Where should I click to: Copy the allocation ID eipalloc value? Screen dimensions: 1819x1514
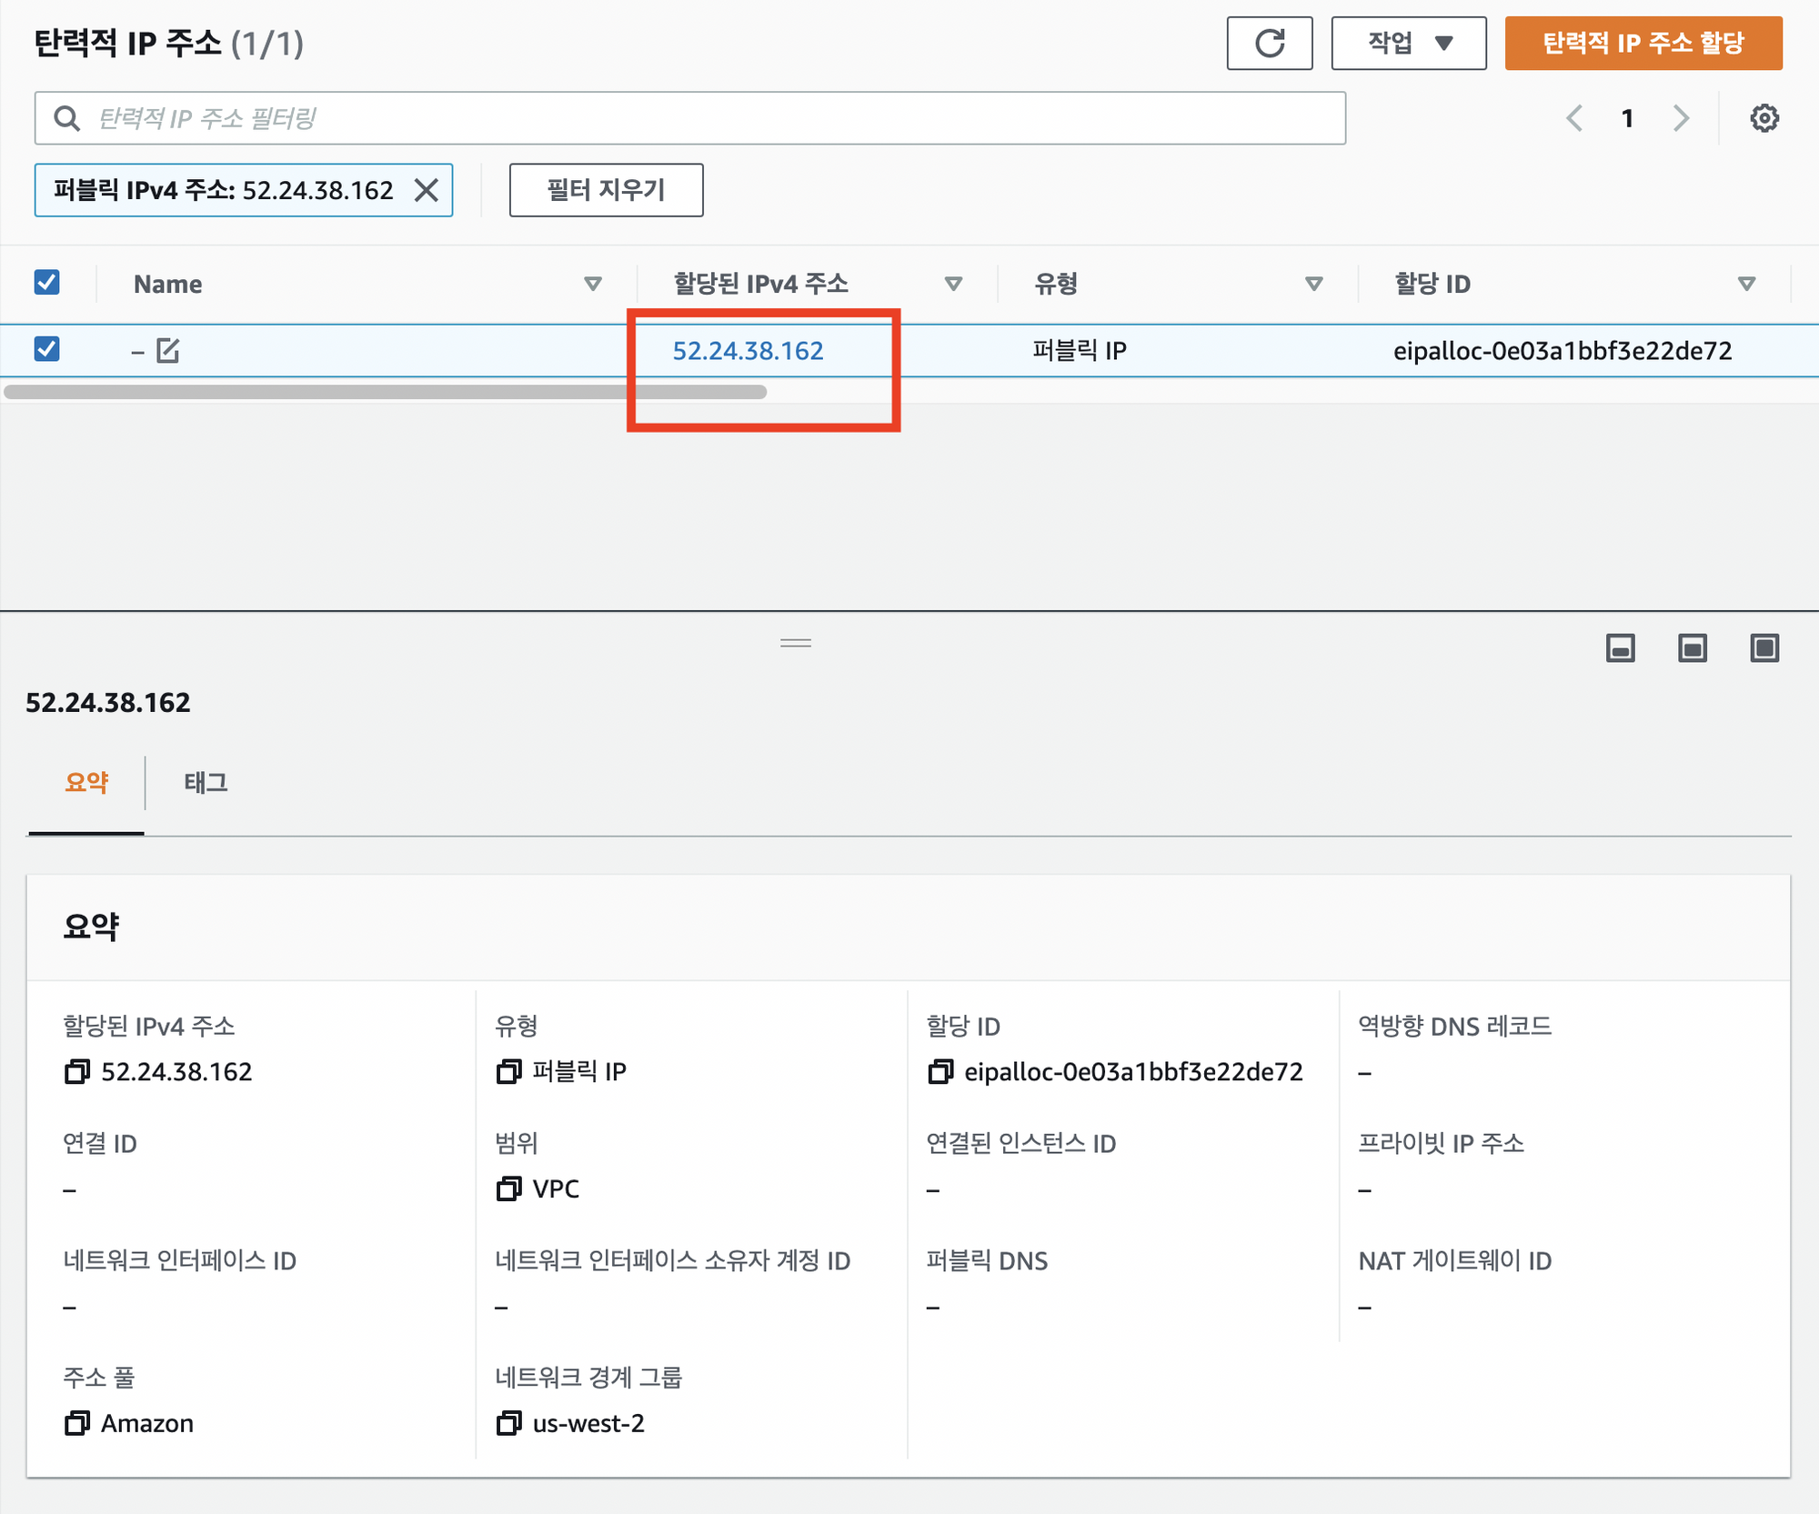pos(940,1071)
